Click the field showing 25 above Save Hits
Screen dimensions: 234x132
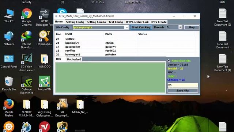[x=183, y=85]
